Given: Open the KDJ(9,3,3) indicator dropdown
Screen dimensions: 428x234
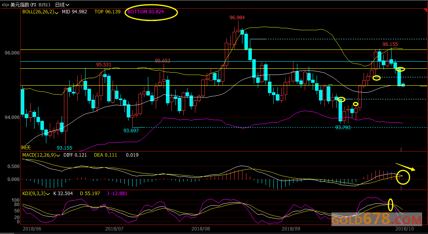Looking at the screenshot, I should [48, 194].
